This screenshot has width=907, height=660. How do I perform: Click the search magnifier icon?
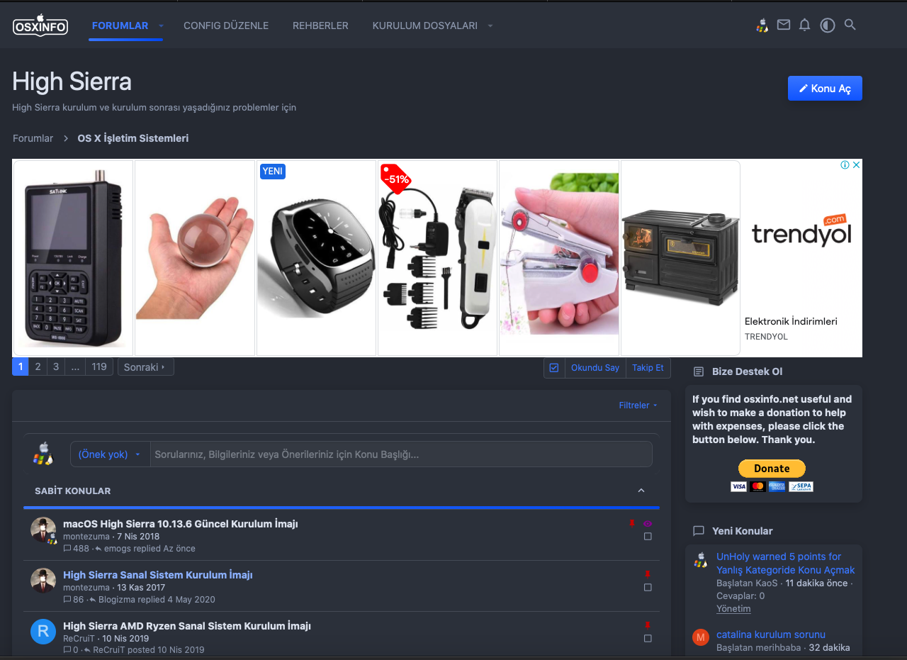(x=850, y=25)
